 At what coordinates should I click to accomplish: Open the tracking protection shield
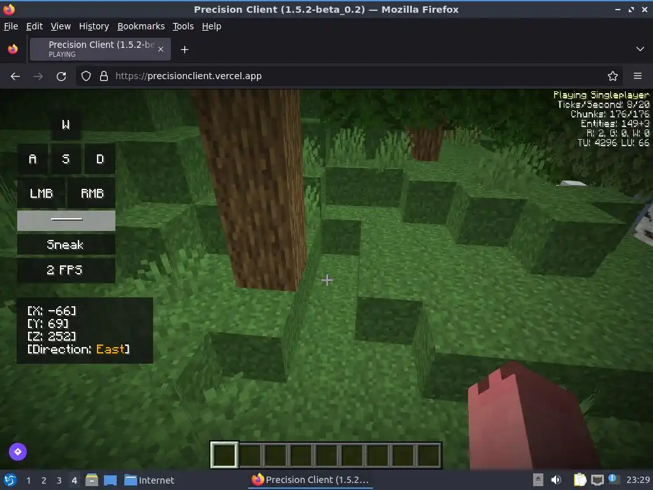pos(86,77)
